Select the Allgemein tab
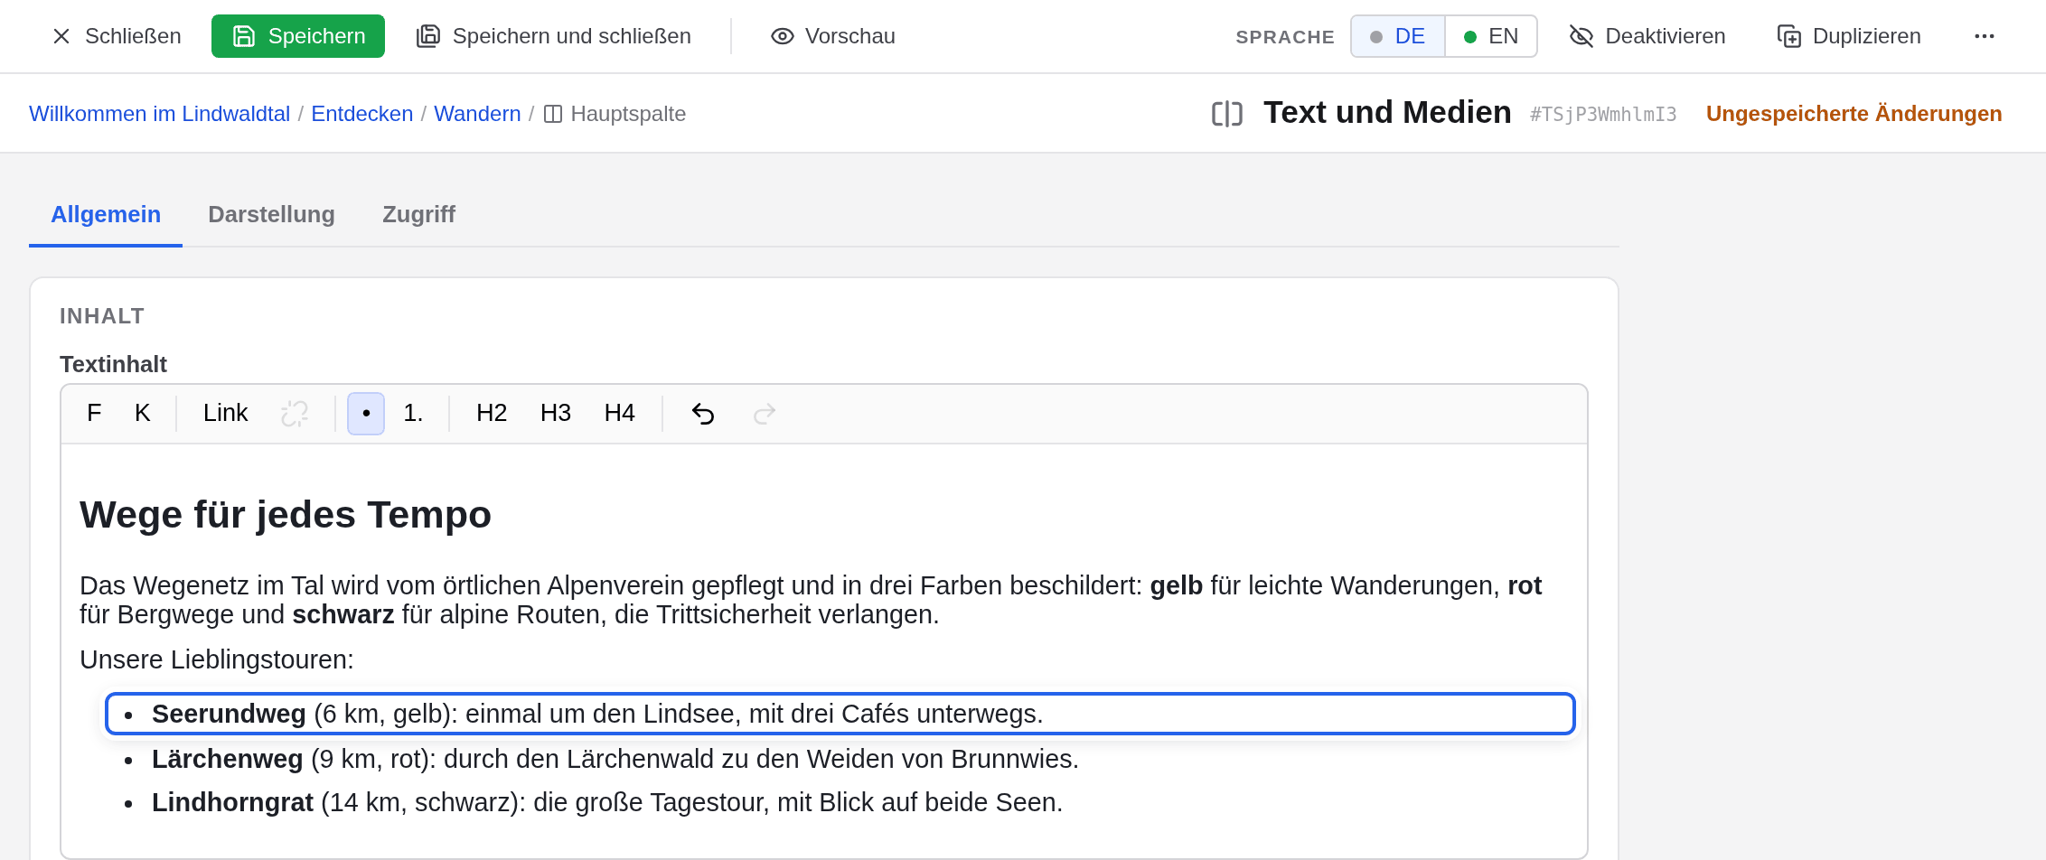 point(106,214)
